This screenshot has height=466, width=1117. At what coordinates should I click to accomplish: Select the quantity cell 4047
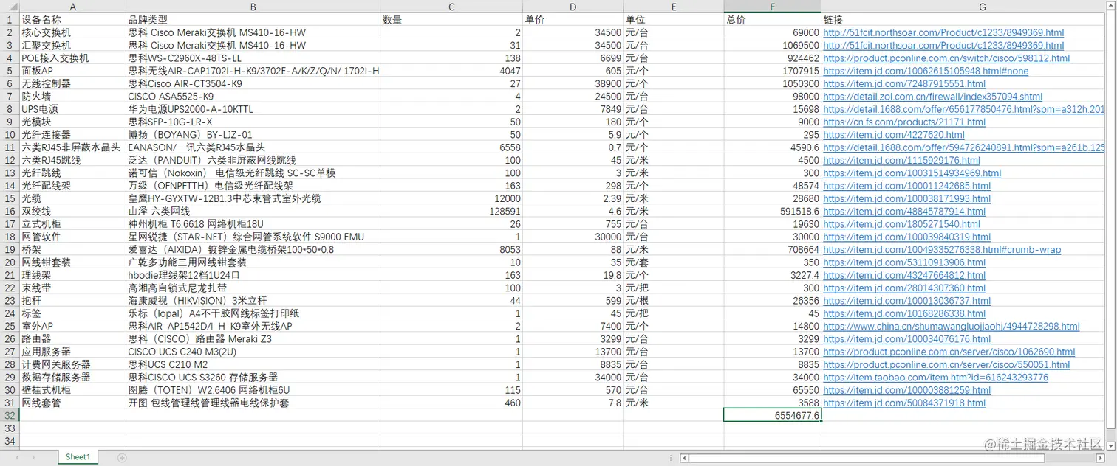451,71
